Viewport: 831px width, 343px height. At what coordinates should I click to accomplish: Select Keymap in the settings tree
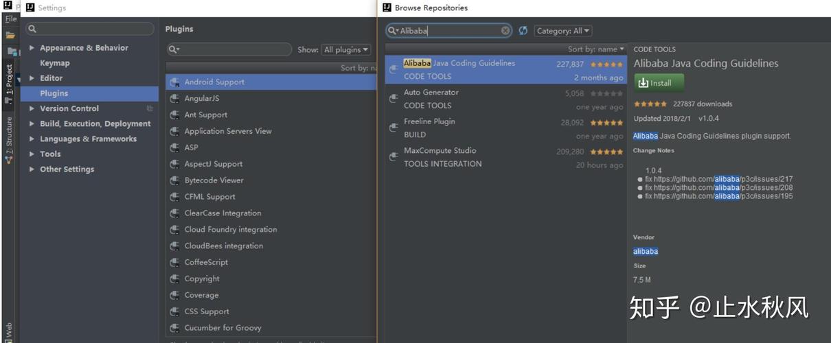point(55,63)
